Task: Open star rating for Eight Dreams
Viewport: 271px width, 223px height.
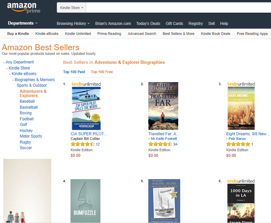Action: pos(238,144)
